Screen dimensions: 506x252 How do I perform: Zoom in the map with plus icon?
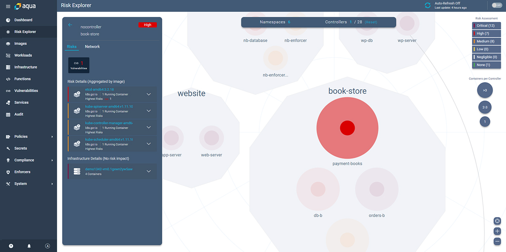[x=497, y=231]
